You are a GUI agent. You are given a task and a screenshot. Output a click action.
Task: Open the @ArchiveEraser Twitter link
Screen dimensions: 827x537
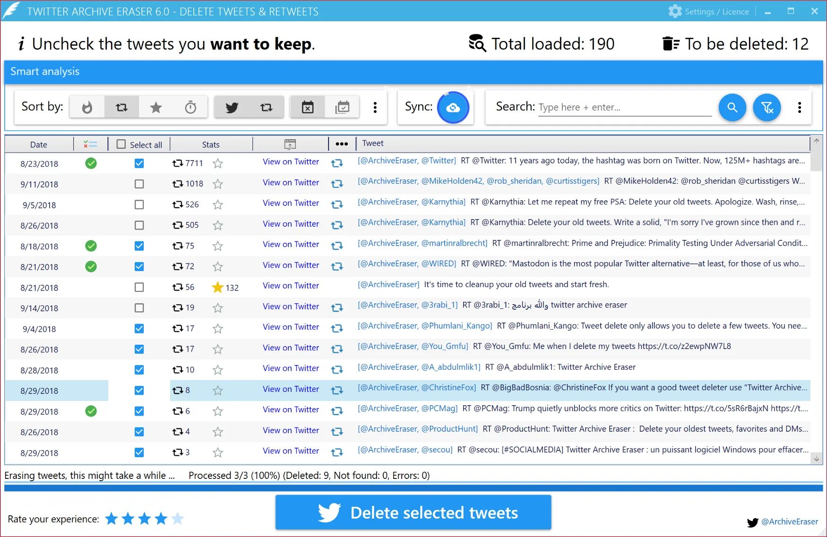click(x=789, y=521)
